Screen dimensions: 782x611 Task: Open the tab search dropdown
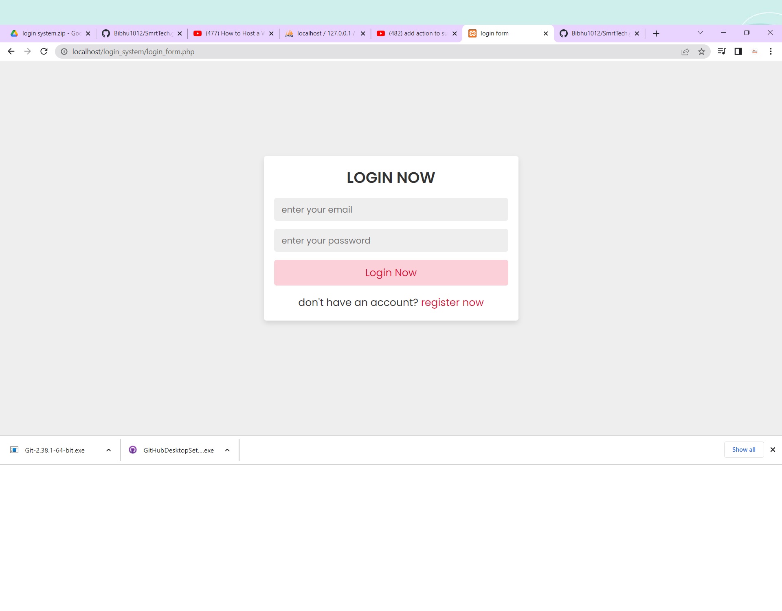click(700, 33)
